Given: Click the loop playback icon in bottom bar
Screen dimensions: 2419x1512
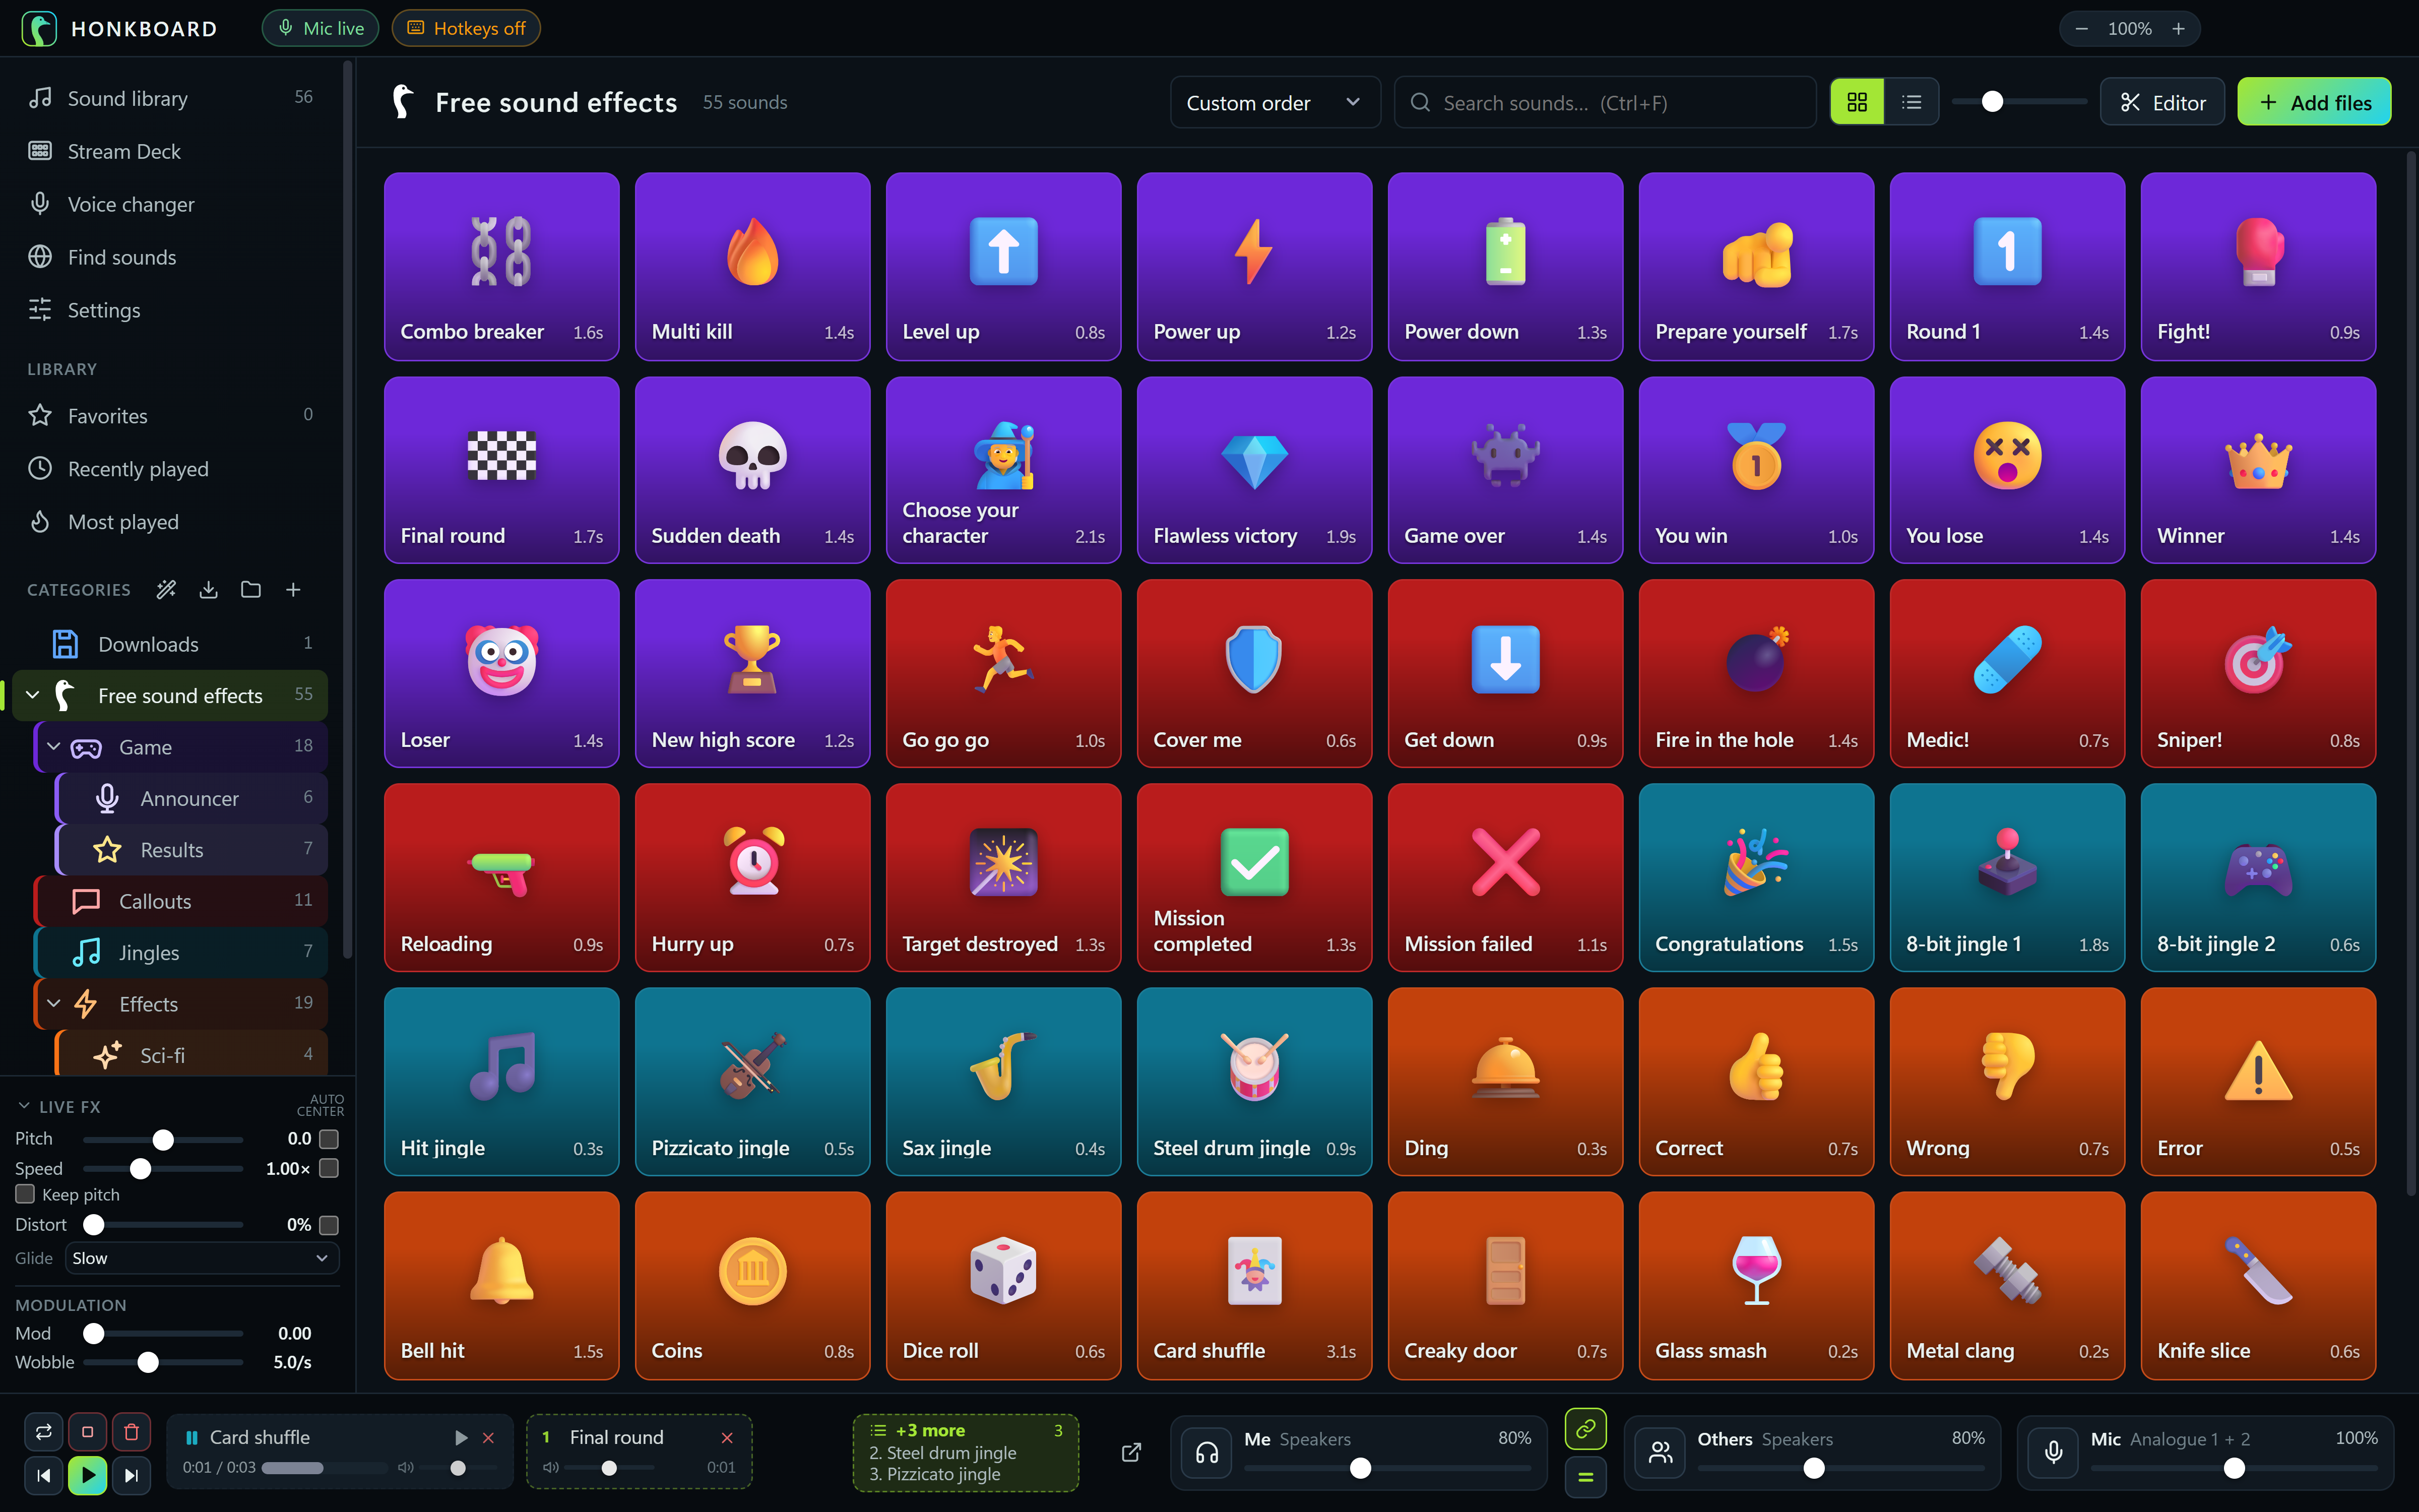Looking at the screenshot, I should tap(44, 1432).
